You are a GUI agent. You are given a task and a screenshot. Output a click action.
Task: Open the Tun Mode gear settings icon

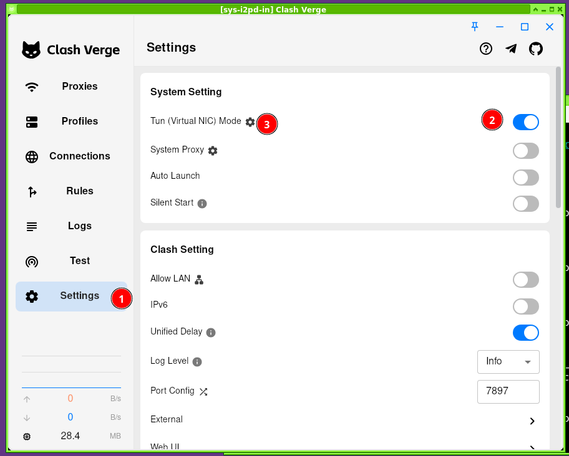pyautogui.click(x=250, y=122)
